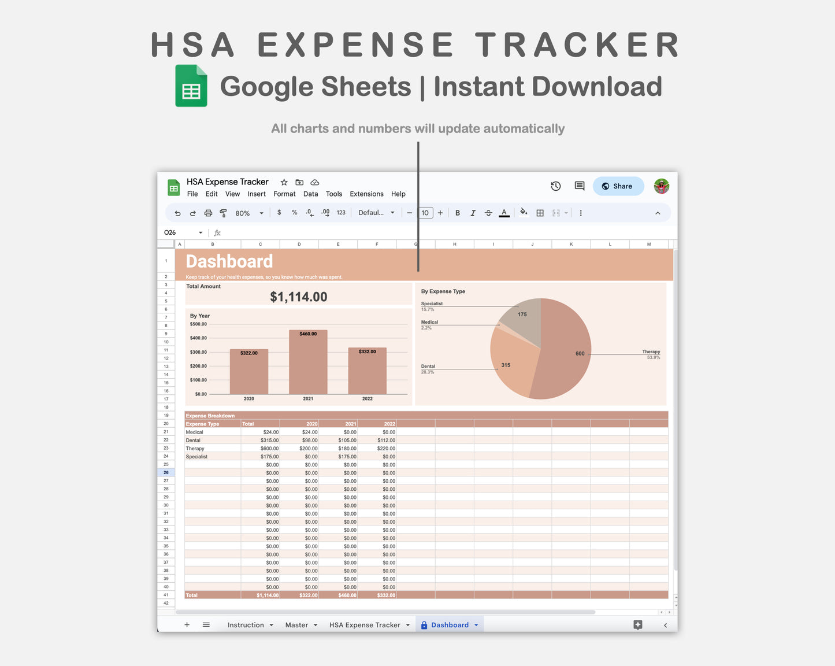Open version history
This screenshot has width=835, height=666.
pyautogui.click(x=555, y=186)
